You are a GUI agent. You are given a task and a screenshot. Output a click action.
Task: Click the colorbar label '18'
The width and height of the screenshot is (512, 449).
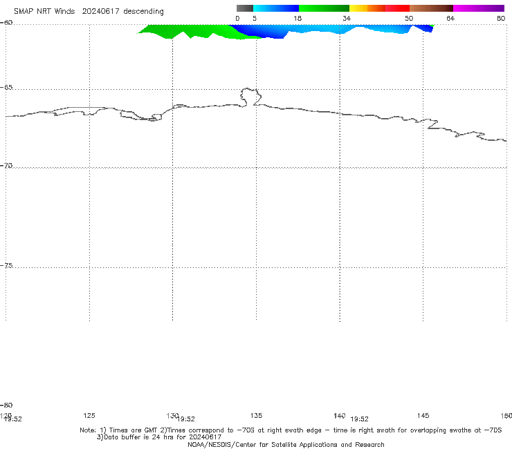[x=298, y=18]
